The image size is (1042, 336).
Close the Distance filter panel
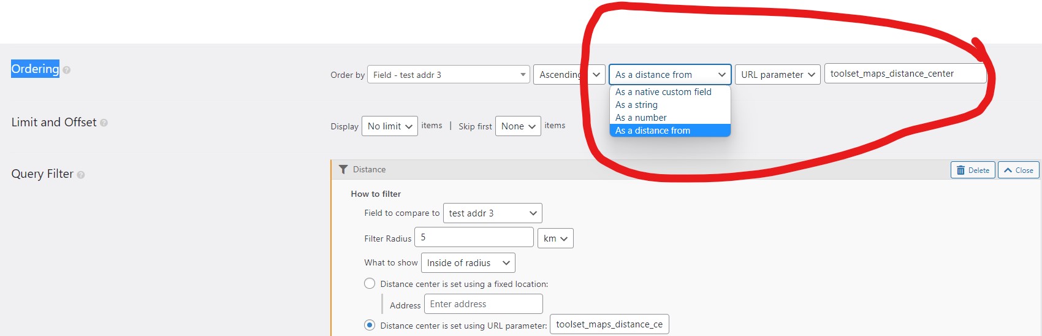1019,170
